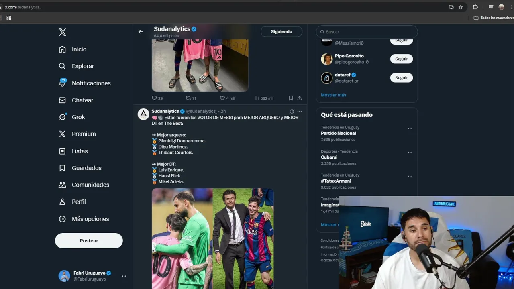The width and height of the screenshot is (514, 289).
Task: Open Luis Enrique and Messi photo
Action: tap(243, 238)
